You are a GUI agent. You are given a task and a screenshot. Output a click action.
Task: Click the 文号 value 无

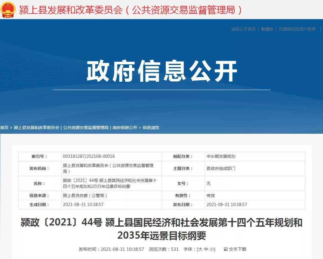208,184
